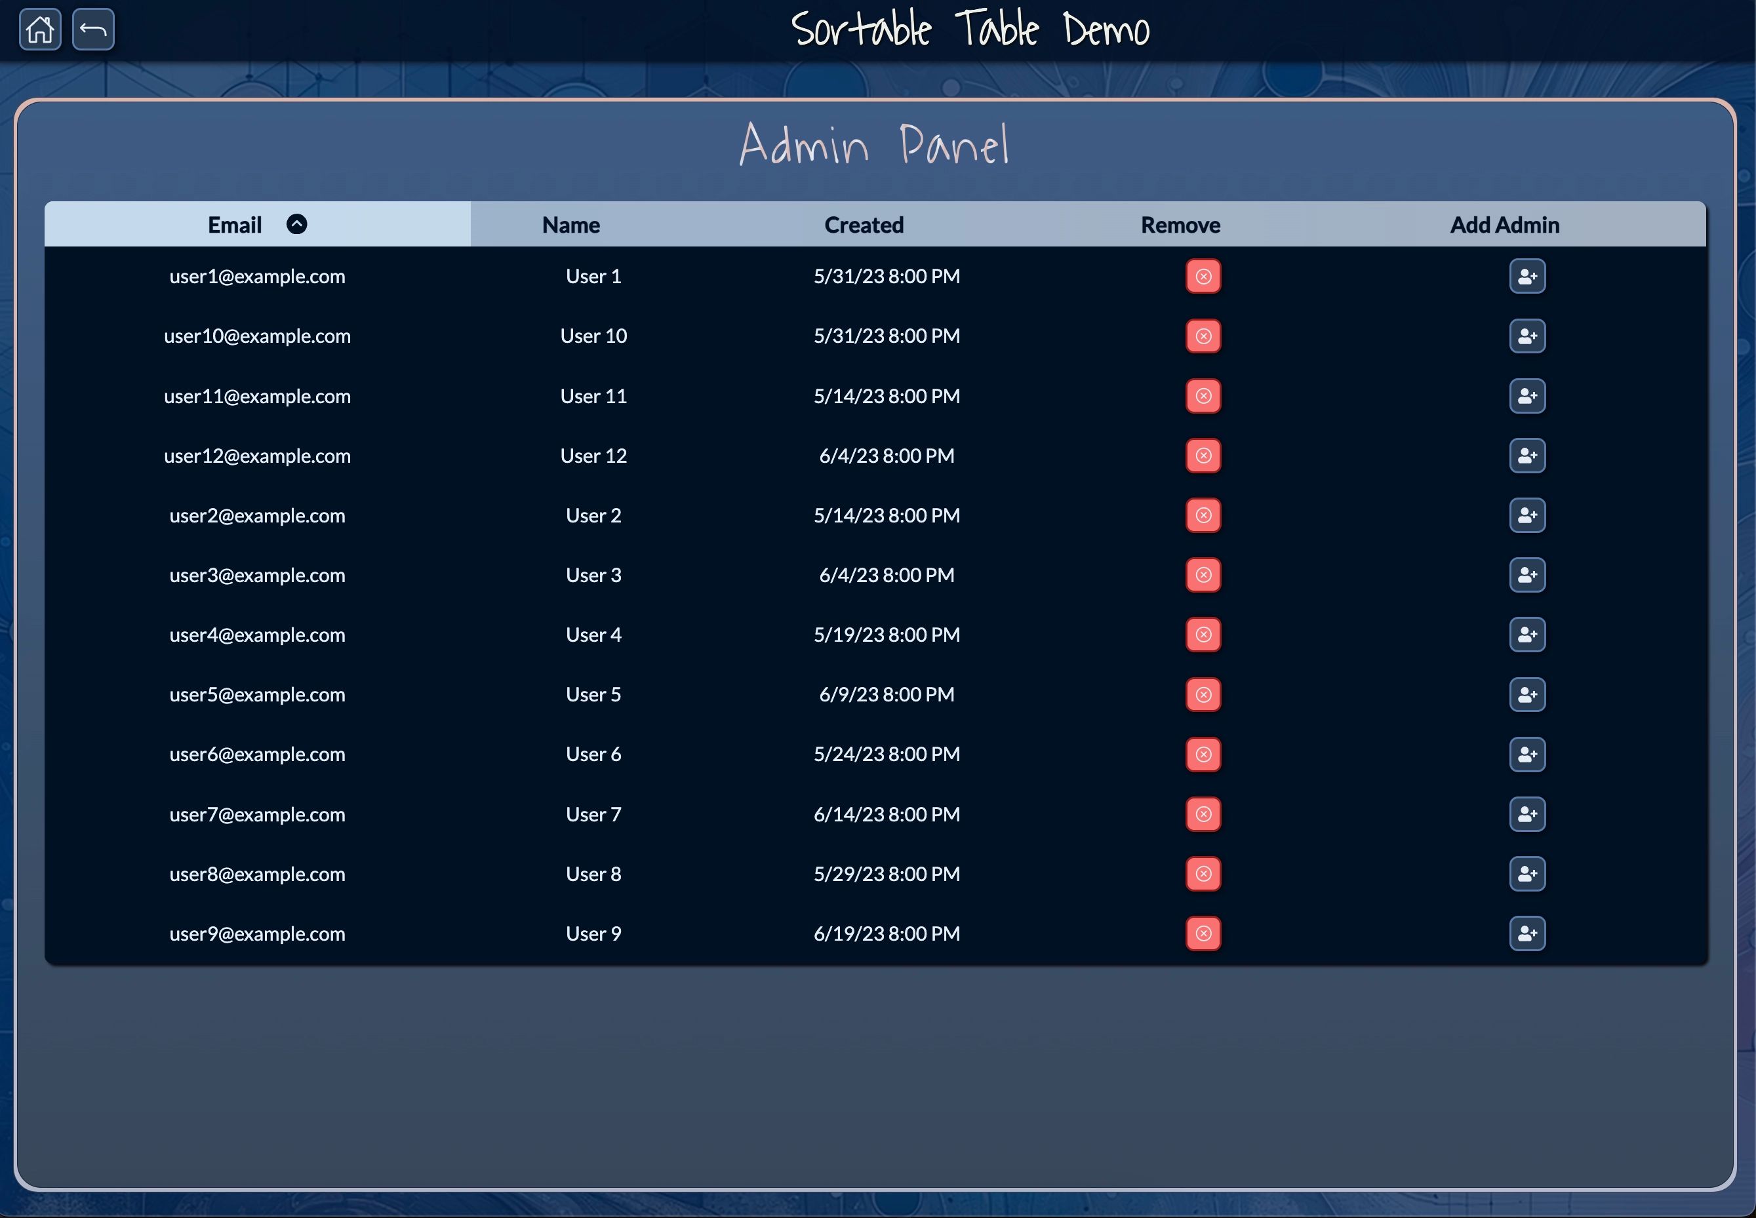Screen dimensions: 1756x1218
Task: Select user6@example.com email cell
Action: 257,754
